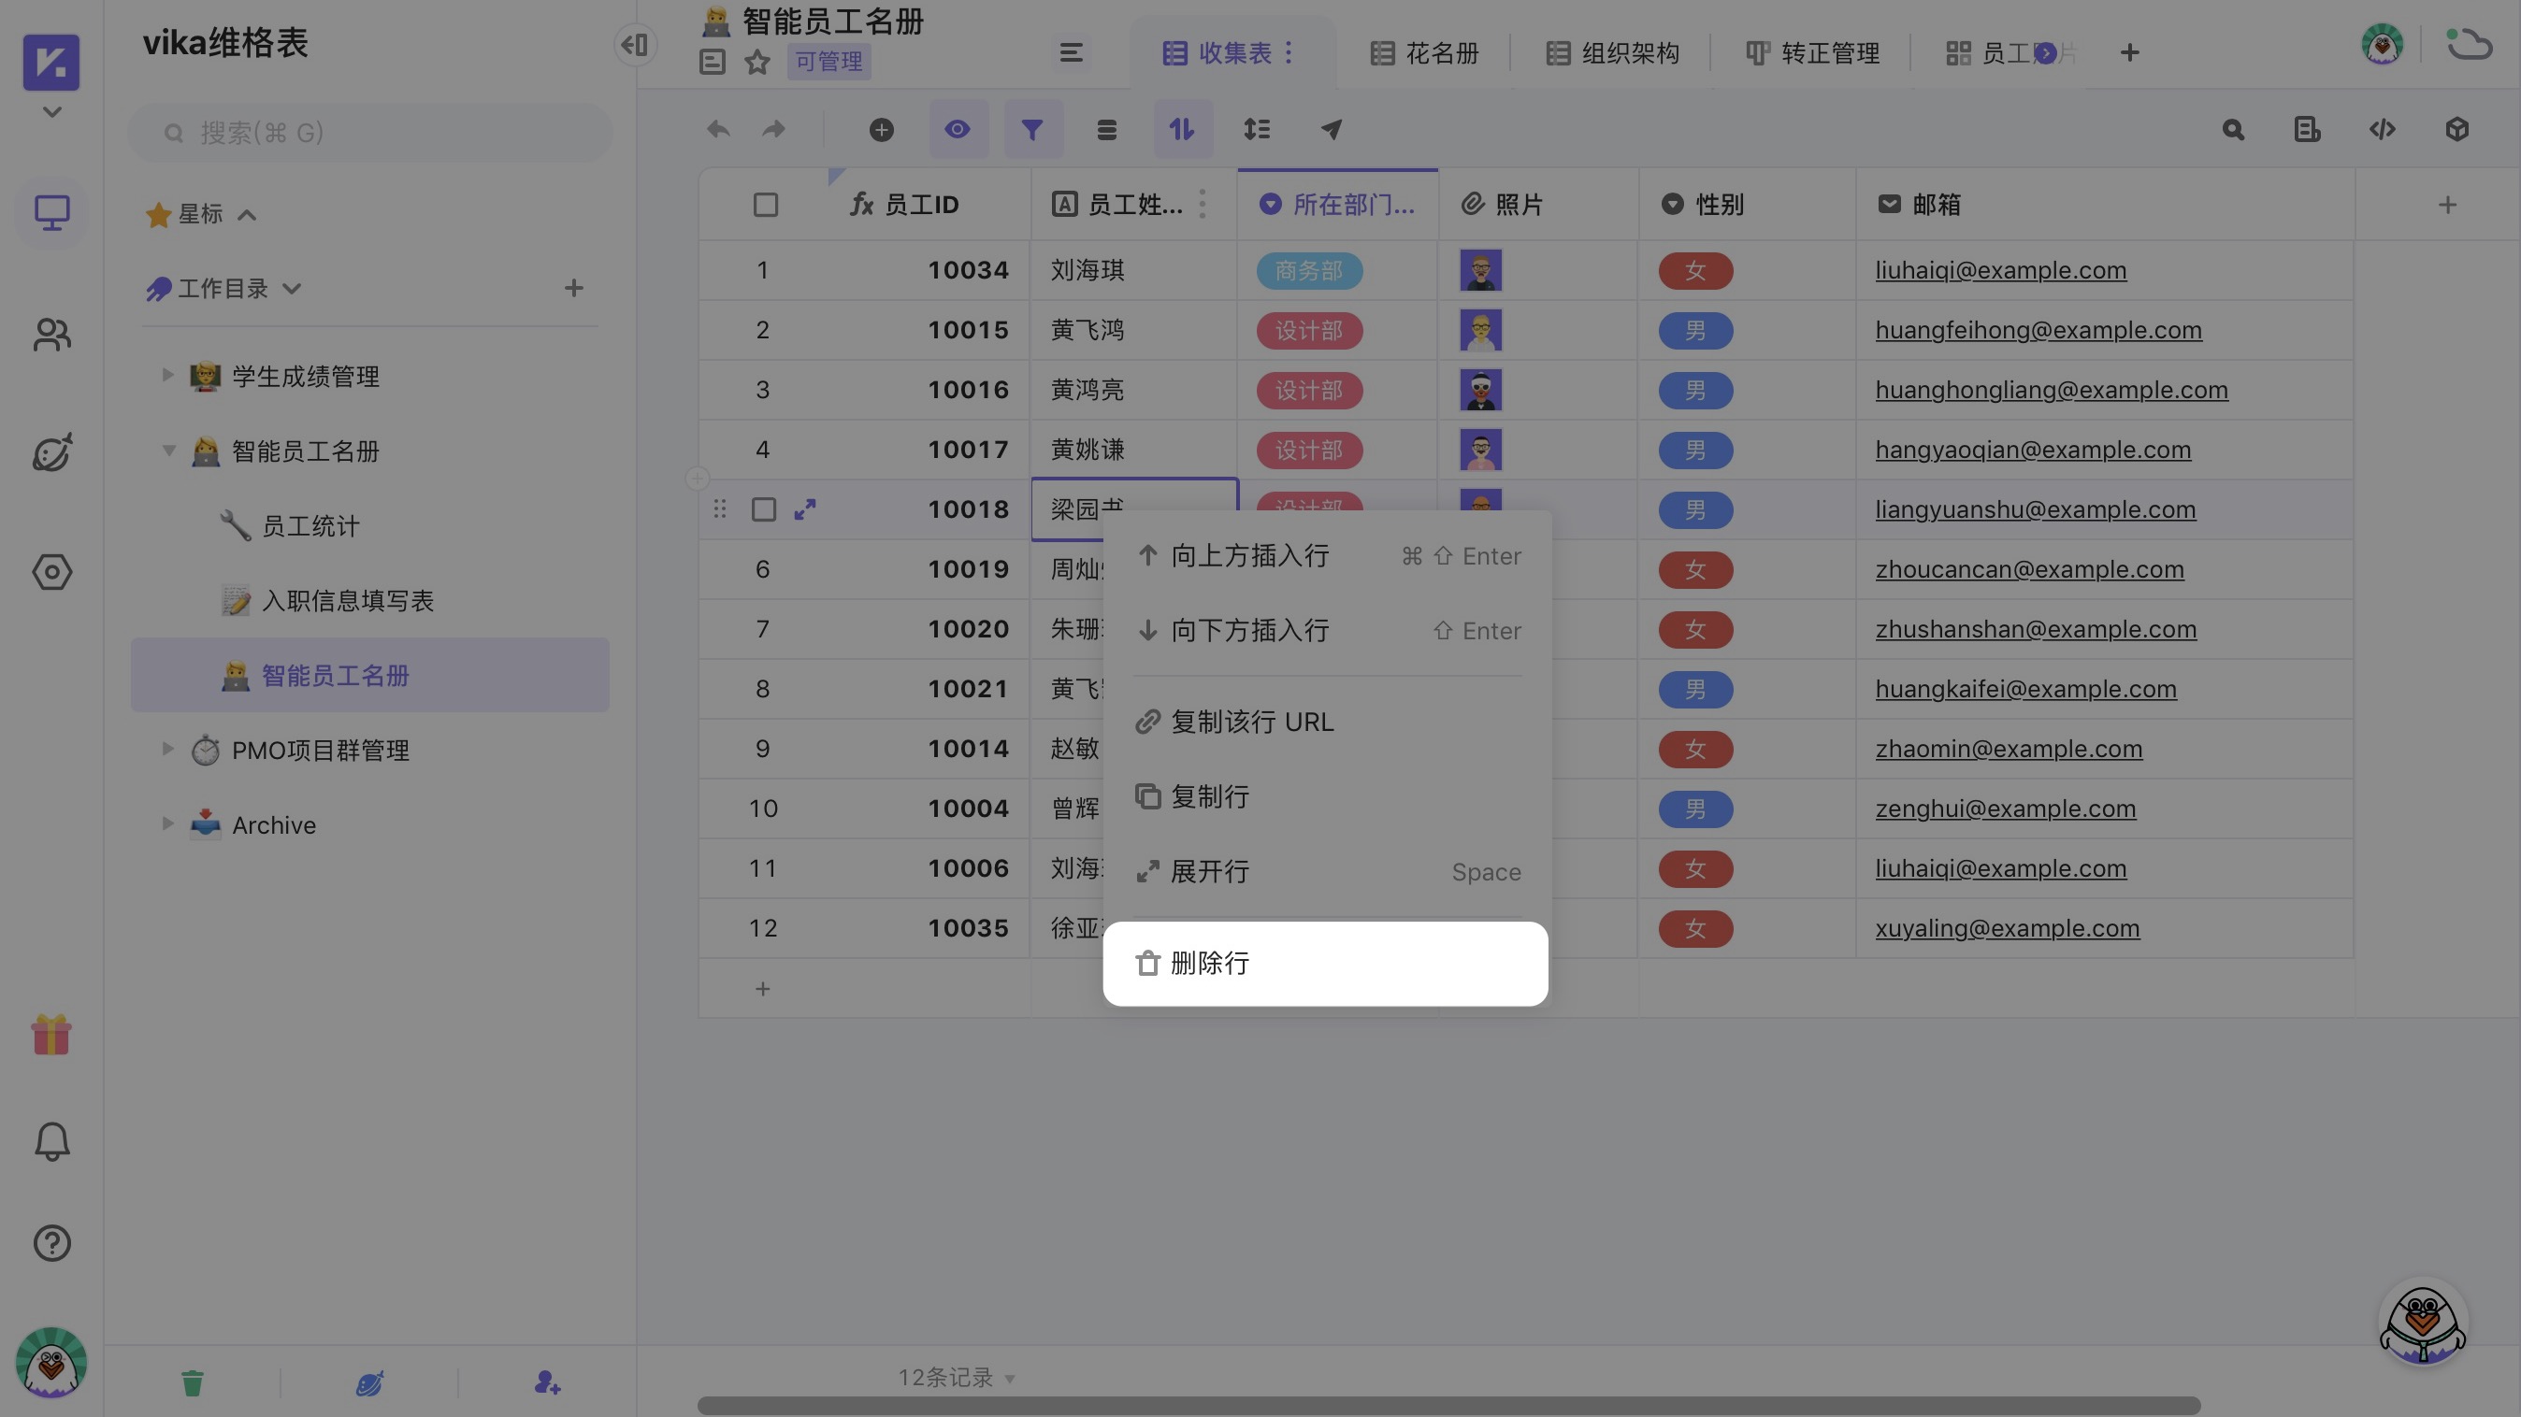Toggle the hide fields eye icon
The image size is (2521, 1417).
click(x=958, y=128)
